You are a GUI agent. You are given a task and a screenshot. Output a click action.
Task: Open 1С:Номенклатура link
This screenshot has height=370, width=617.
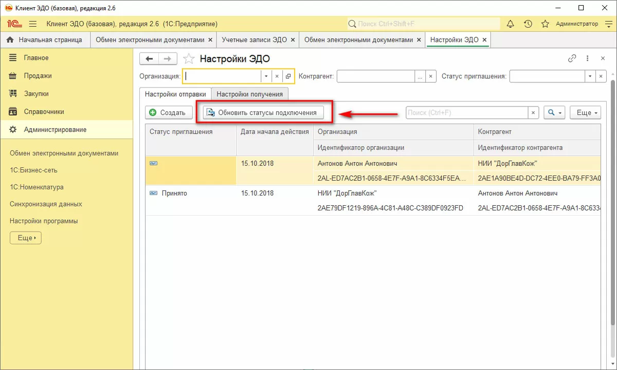pyautogui.click(x=37, y=187)
